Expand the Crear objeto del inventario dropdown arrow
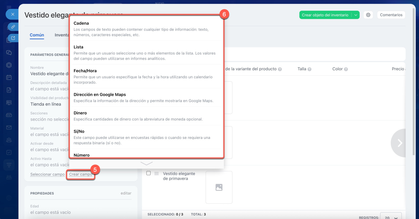This screenshot has height=219, width=419. (355, 15)
